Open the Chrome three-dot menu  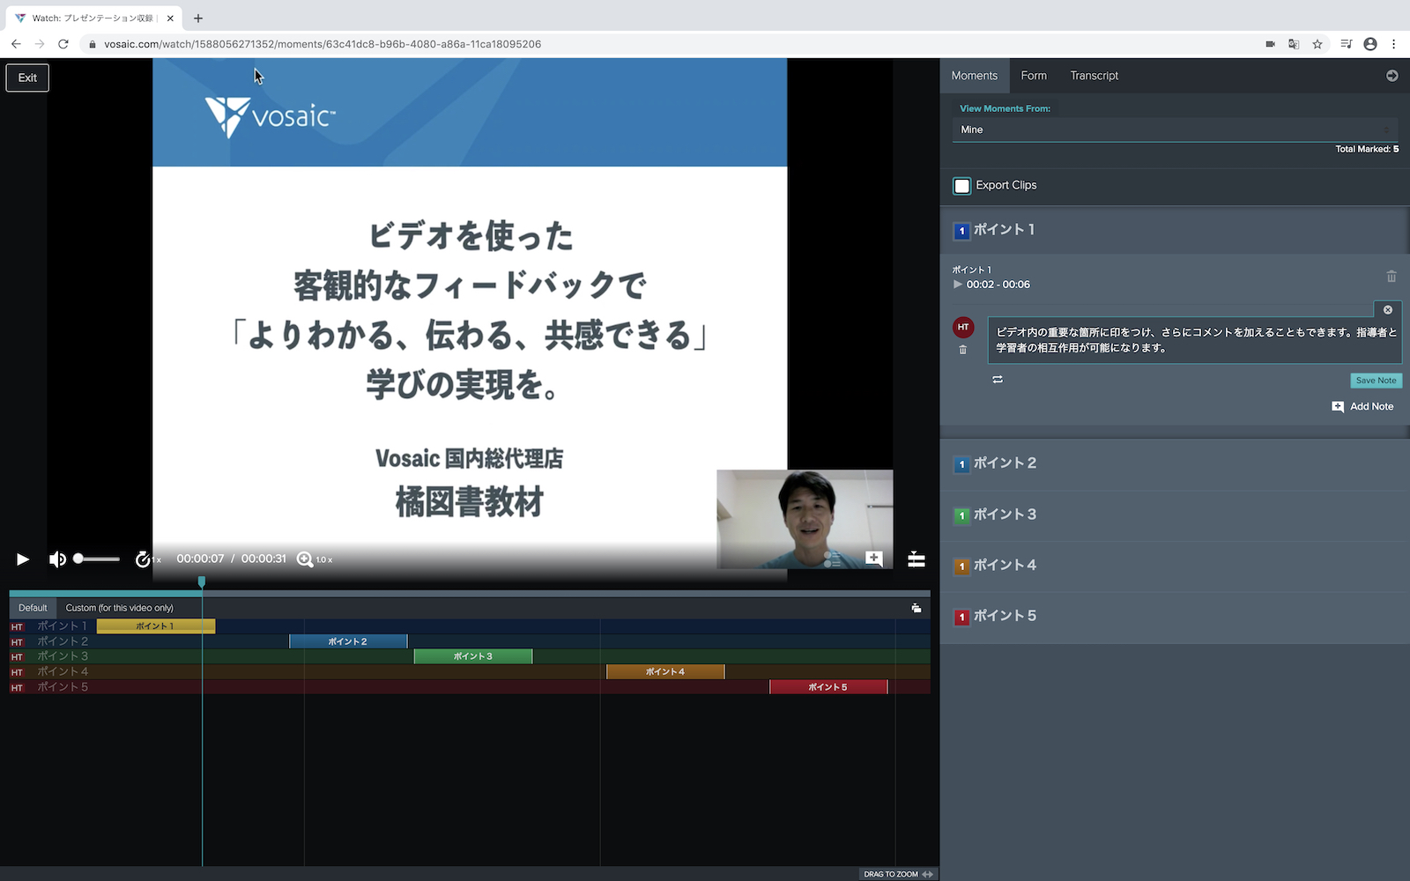click(x=1393, y=44)
